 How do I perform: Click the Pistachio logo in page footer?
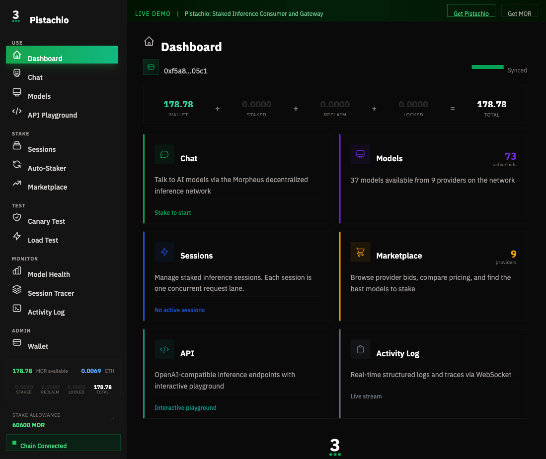(335, 447)
